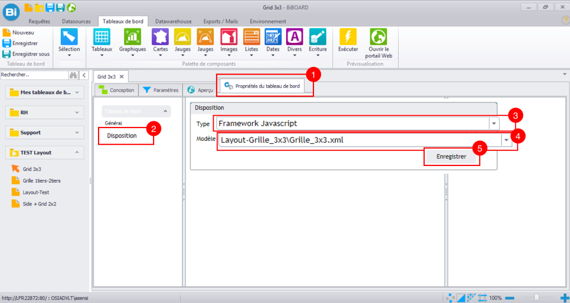Click the Enregistrer button in Disposition panel
Image resolution: width=570 pixels, height=303 pixels.
coord(451,157)
